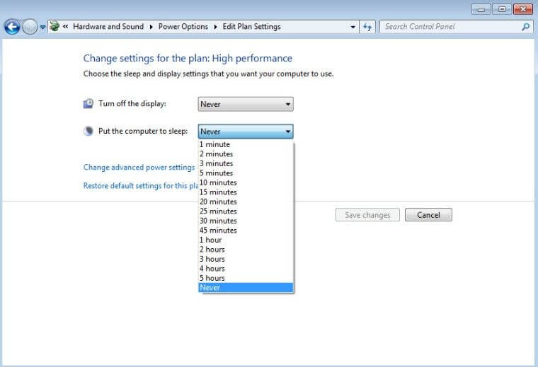Click the refresh button beside address bar
538x367 pixels.
click(367, 27)
